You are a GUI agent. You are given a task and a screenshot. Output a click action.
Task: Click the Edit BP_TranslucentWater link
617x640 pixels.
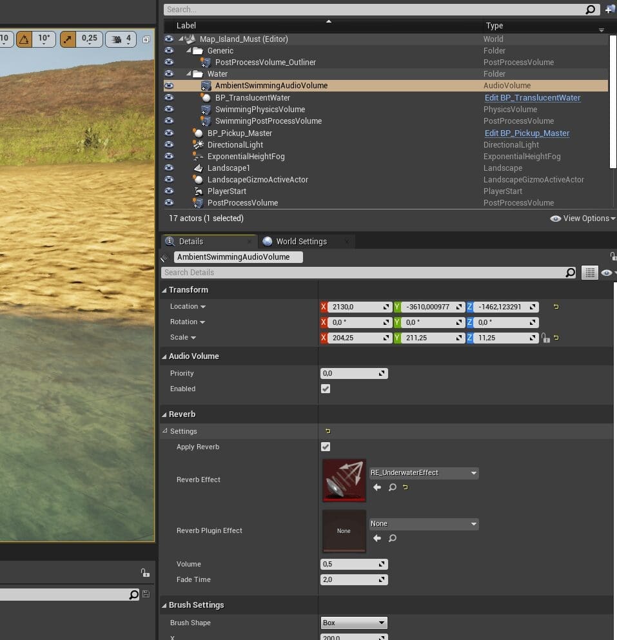point(532,98)
